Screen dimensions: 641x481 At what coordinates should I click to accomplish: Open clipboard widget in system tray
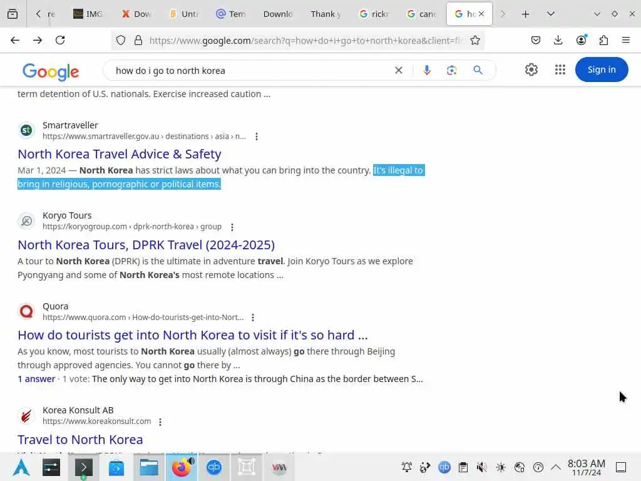coord(463,467)
